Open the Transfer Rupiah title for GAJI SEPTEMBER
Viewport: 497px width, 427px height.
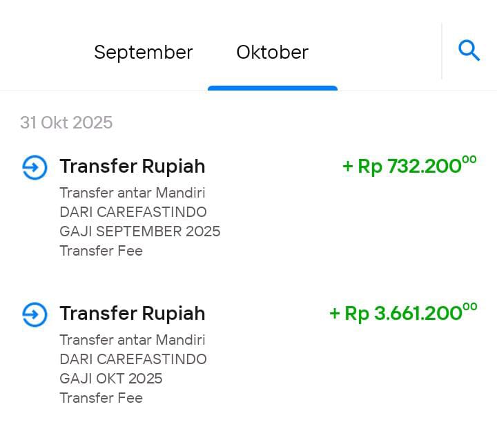(x=133, y=167)
